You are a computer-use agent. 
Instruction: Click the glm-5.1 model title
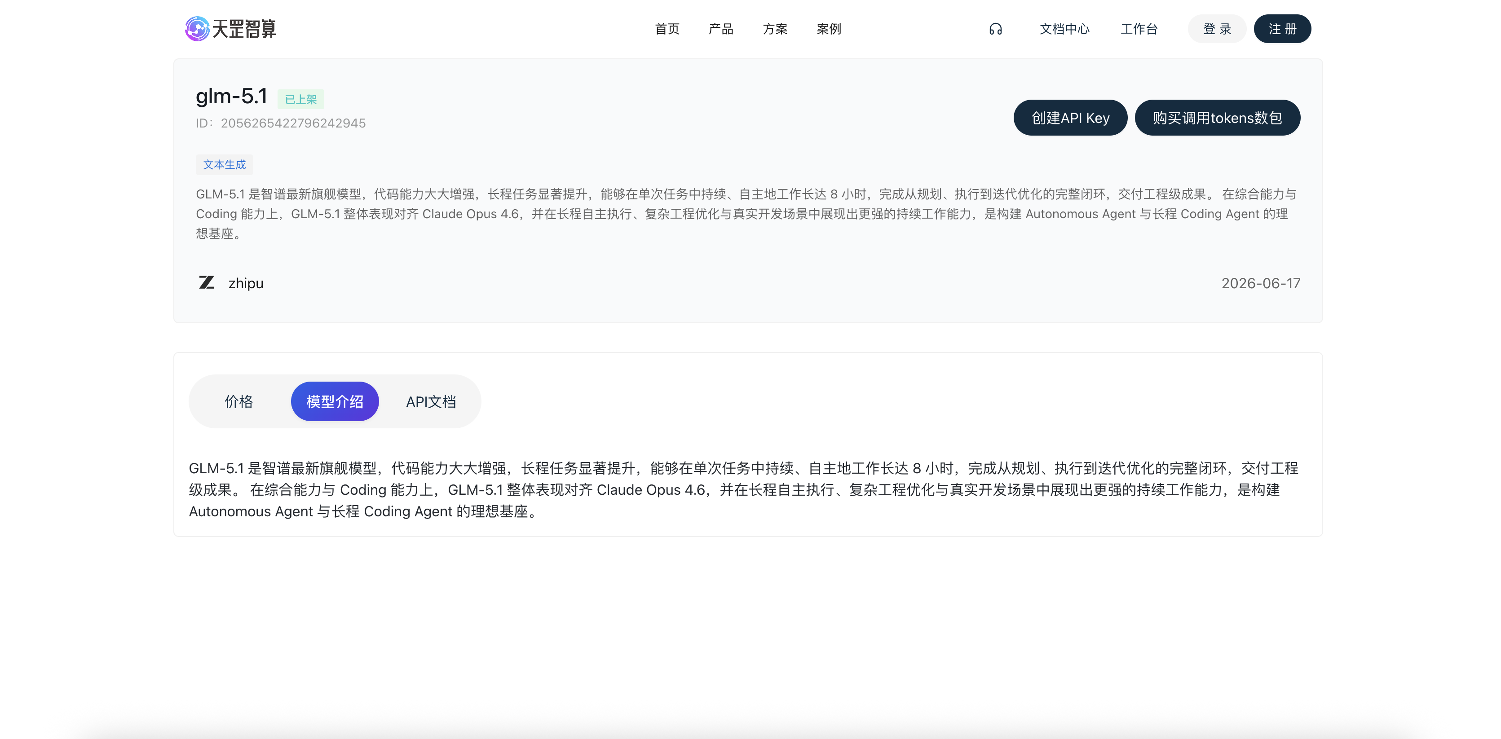231,96
